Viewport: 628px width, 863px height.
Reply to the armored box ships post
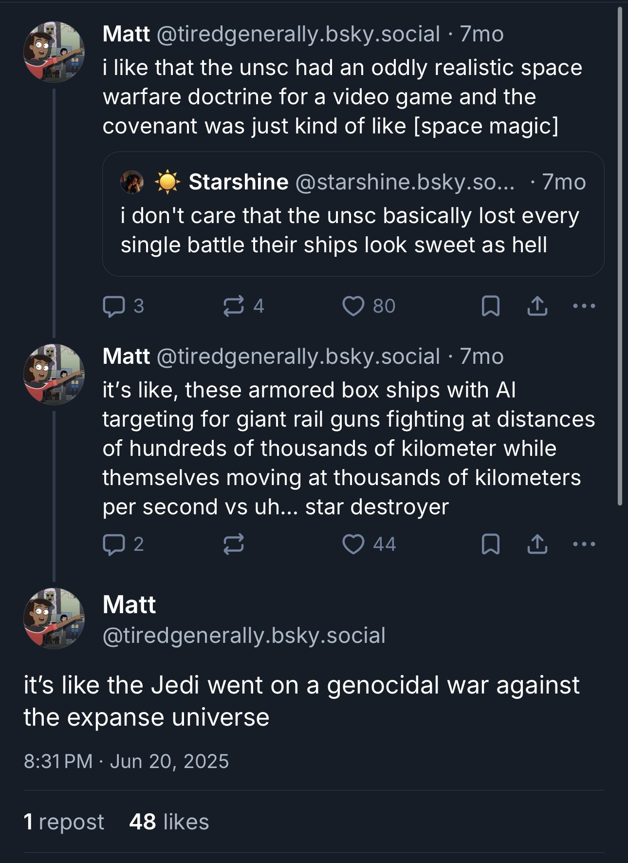click(113, 544)
